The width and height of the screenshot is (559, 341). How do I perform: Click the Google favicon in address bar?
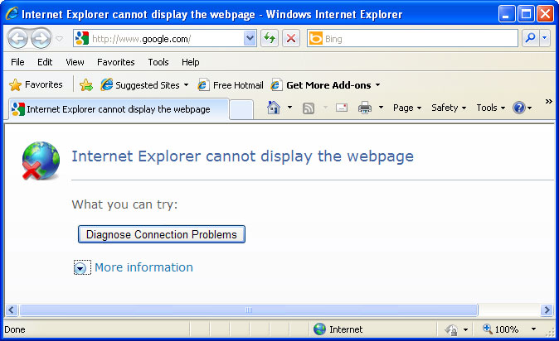tap(82, 38)
